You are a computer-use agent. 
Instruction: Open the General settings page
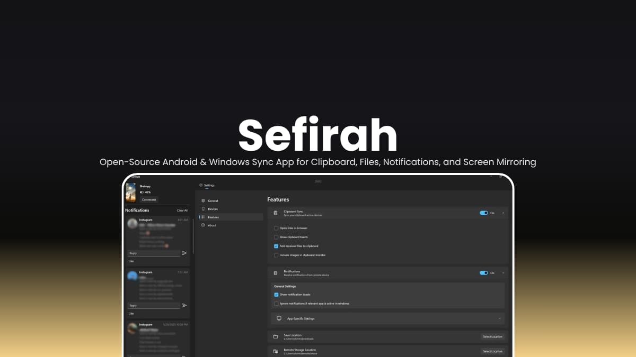click(x=231, y=201)
